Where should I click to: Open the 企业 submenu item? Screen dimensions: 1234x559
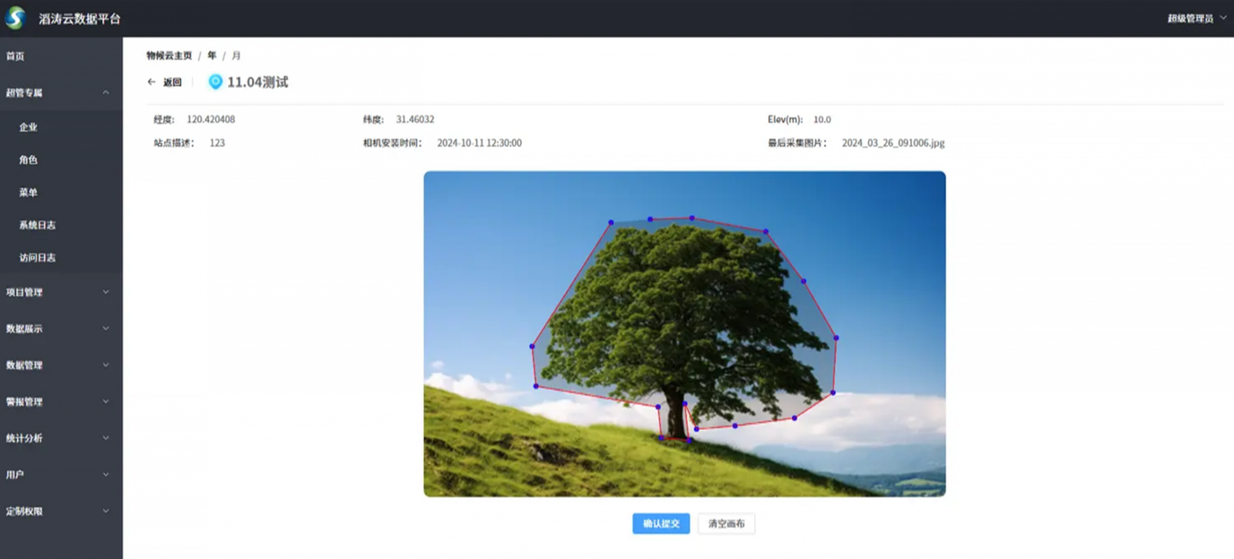click(29, 127)
